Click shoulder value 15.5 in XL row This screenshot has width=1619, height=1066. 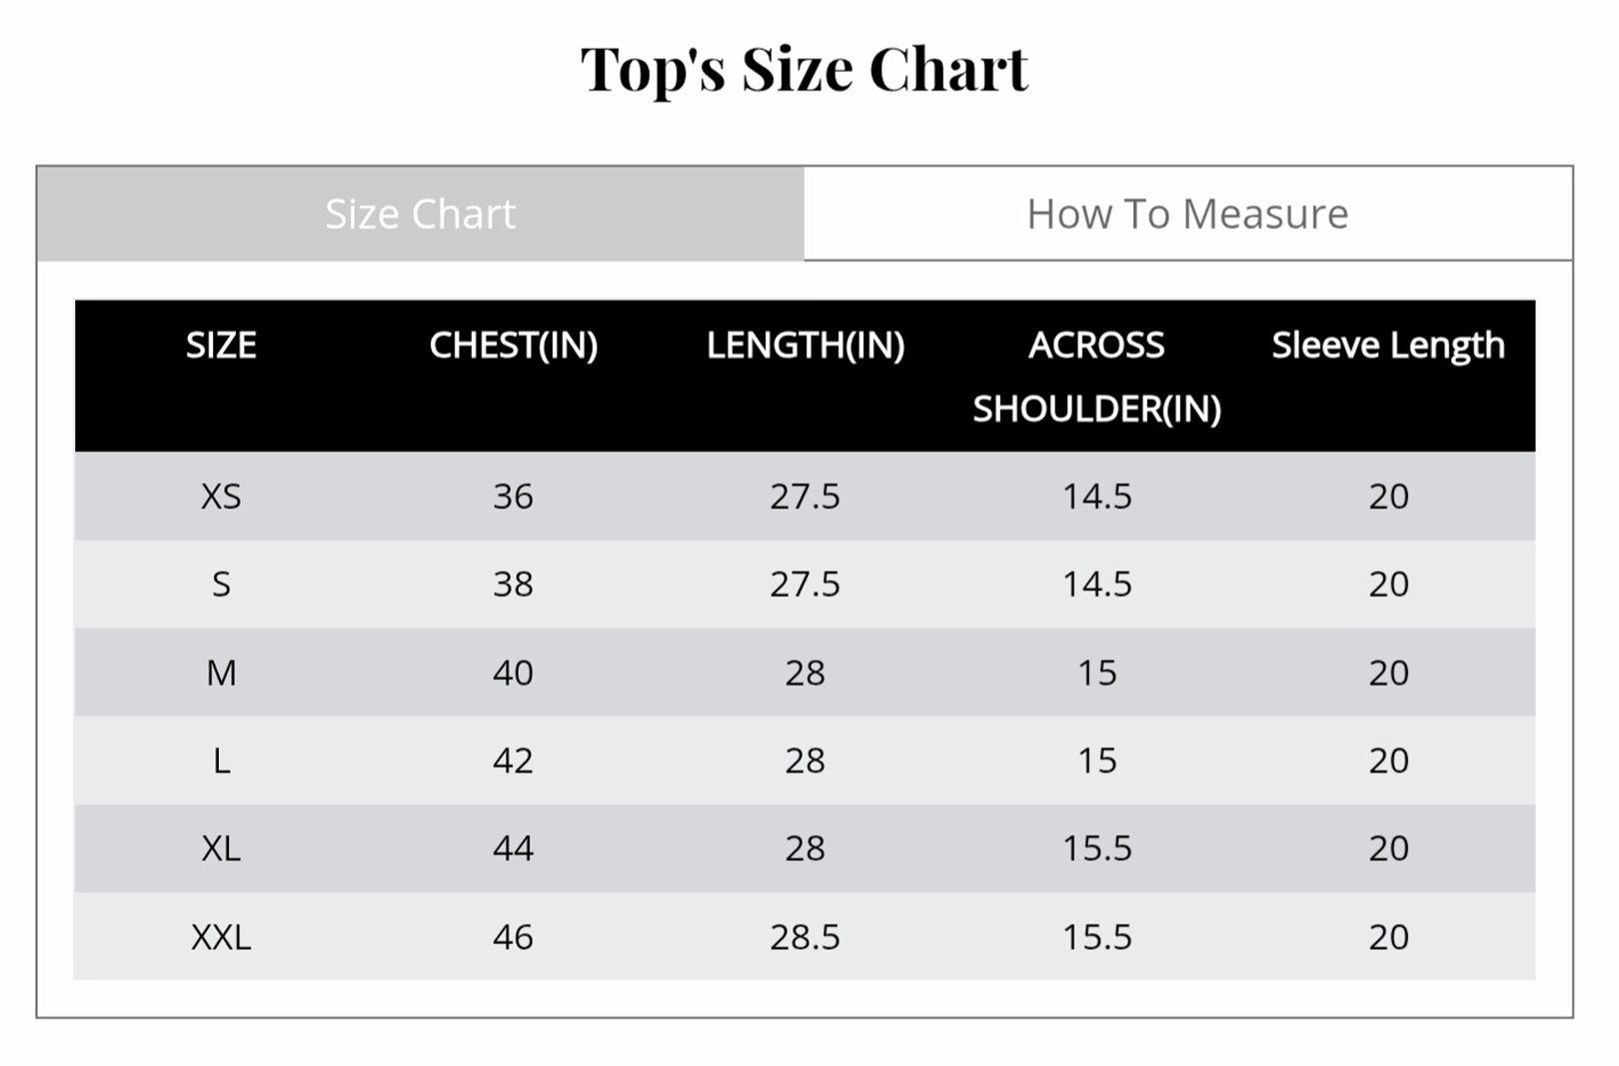point(1096,849)
